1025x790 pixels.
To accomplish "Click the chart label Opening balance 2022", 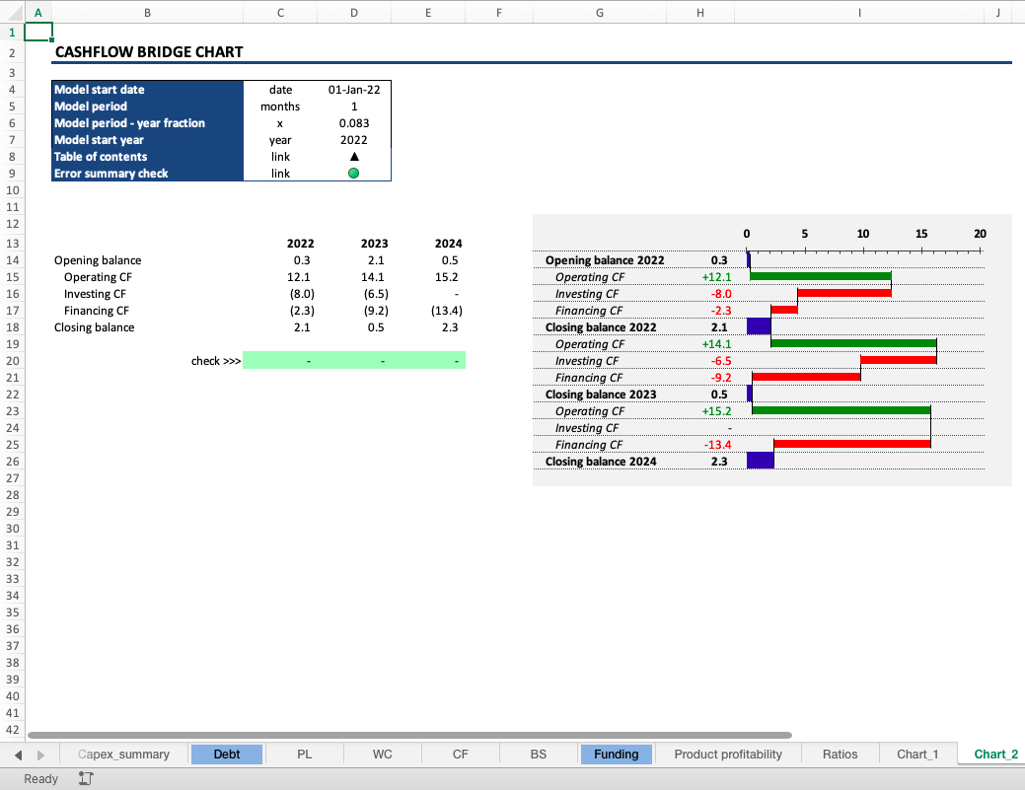I will point(605,260).
